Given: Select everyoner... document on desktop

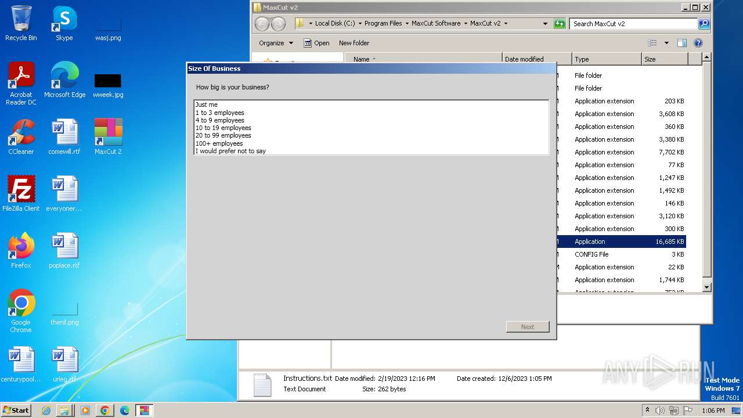Looking at the screenshot, I should coord(64,194).
